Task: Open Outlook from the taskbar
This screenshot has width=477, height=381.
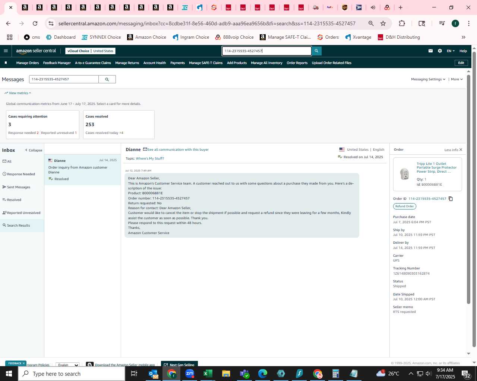Action: click(x=153, y=374)
